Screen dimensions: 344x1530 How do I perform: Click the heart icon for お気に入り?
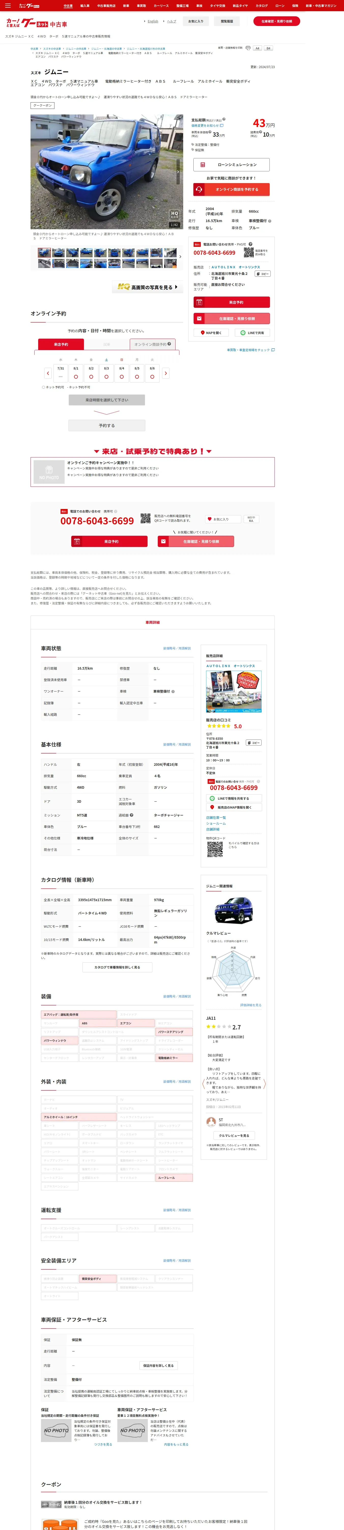pos(209,519)
